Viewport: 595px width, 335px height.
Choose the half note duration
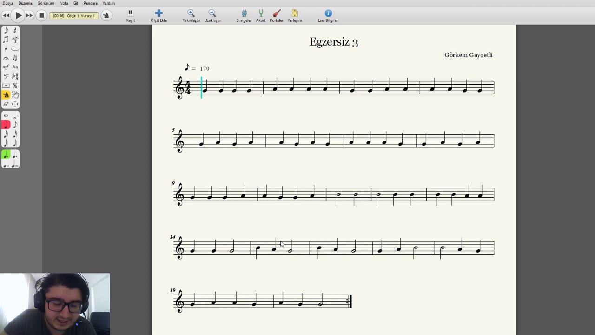[x=15, y=116]
